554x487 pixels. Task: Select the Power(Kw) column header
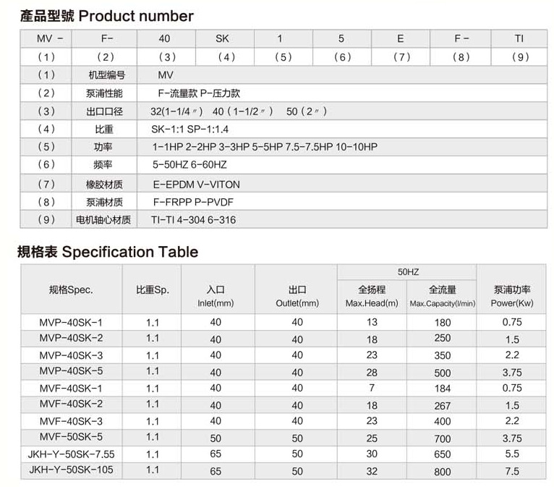click(x=512, y=297)
